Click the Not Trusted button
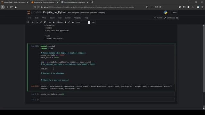 click(158, 18)
